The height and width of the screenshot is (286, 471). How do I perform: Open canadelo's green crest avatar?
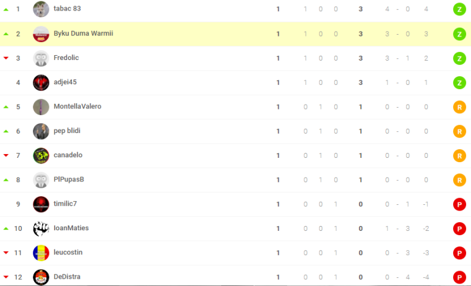pyautogui.click(x=41, y=155)
